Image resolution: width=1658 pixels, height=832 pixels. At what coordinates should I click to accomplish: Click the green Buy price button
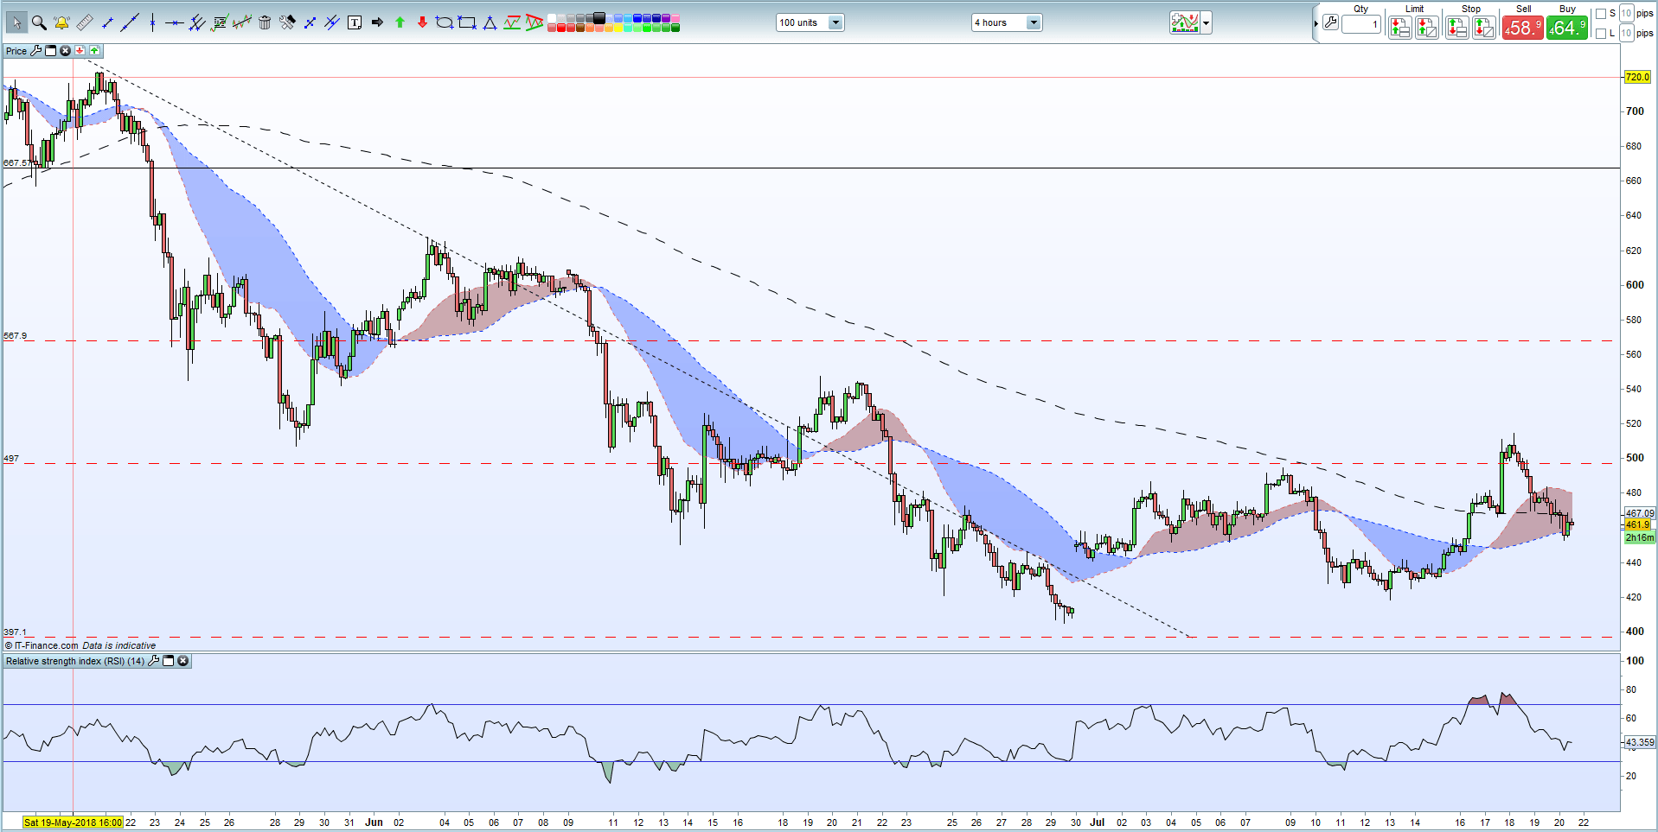tap(1567, 28)
